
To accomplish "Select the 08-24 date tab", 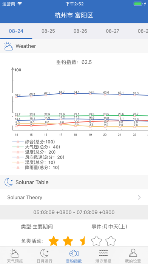I will point(16,31).
